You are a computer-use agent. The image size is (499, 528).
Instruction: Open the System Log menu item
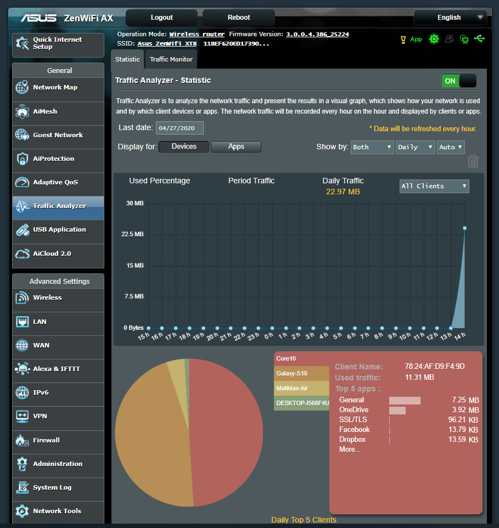point(52,487)
